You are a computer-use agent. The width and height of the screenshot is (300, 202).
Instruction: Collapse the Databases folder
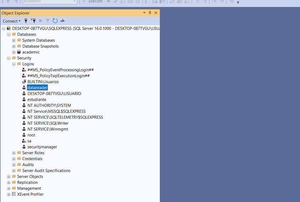click(9, 34)
